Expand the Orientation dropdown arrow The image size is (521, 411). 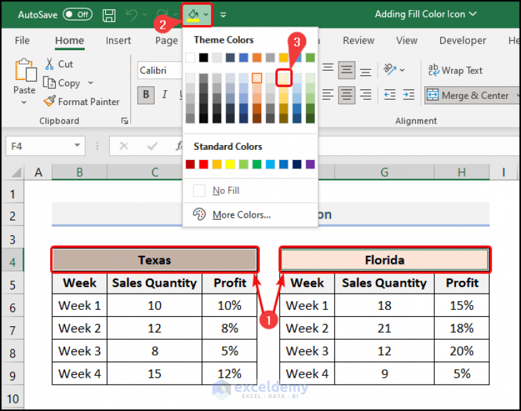pyautogui.click(x=402, y=70)
